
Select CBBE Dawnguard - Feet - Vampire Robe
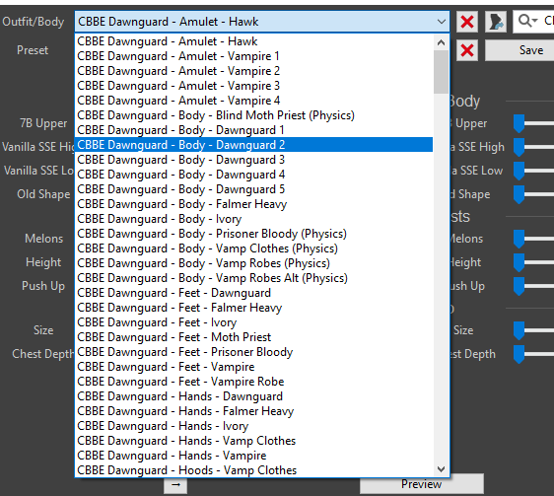point(253,382)
